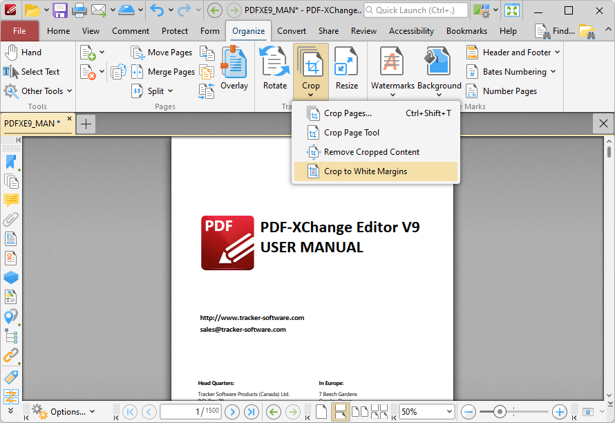This screenshot has height=423, width=615.
Task: Go to first page button
Action: pos(130,412)
